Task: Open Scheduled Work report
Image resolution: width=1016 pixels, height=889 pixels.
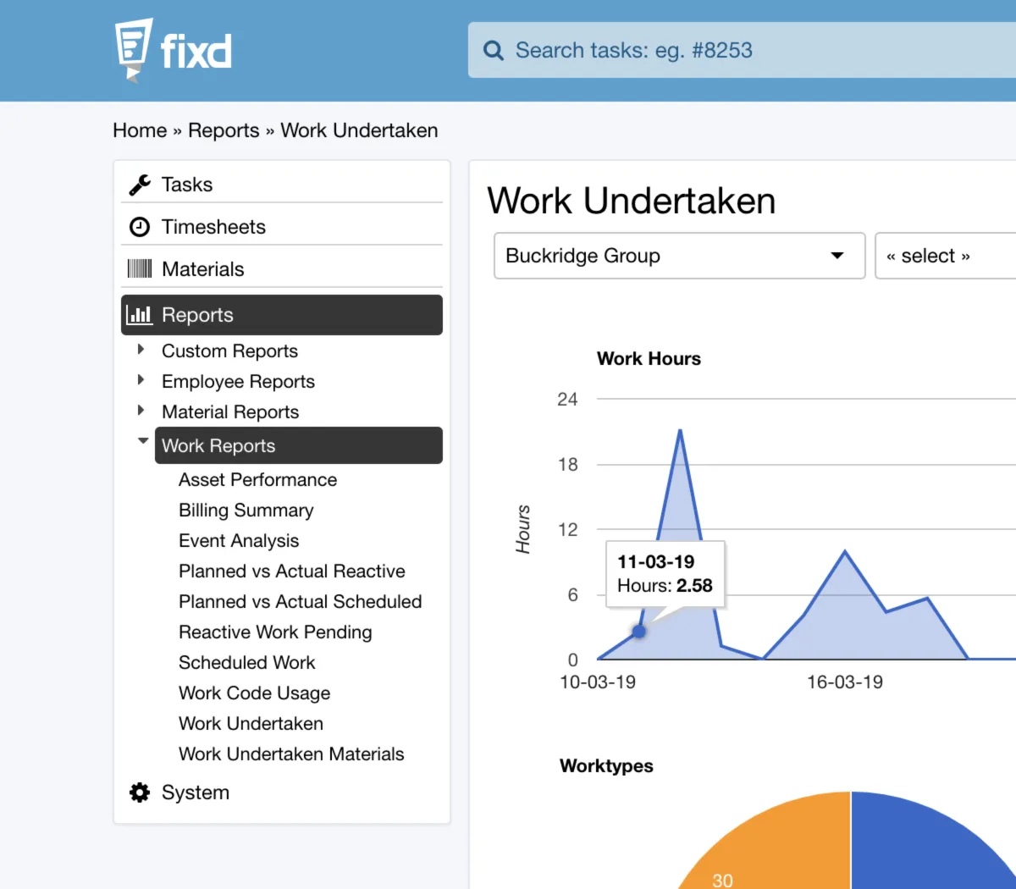Action: [246, 663]
